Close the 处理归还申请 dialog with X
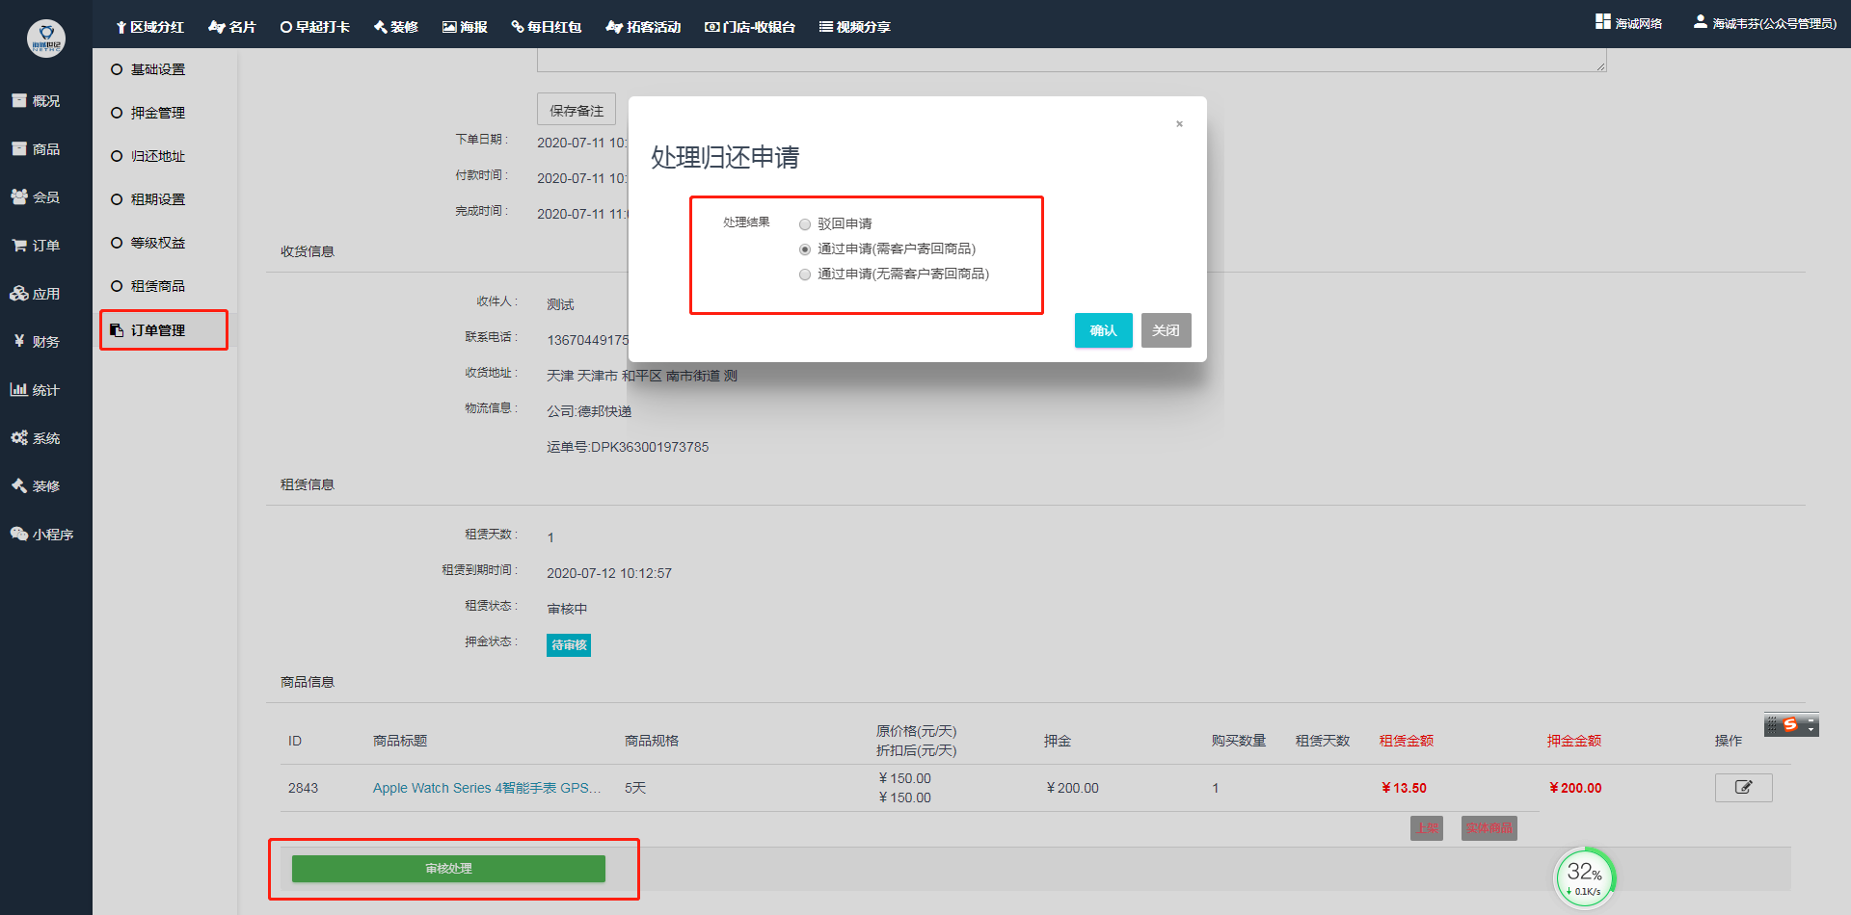This screenshot has width=1851, height=915. click(x=1179, y=123)
